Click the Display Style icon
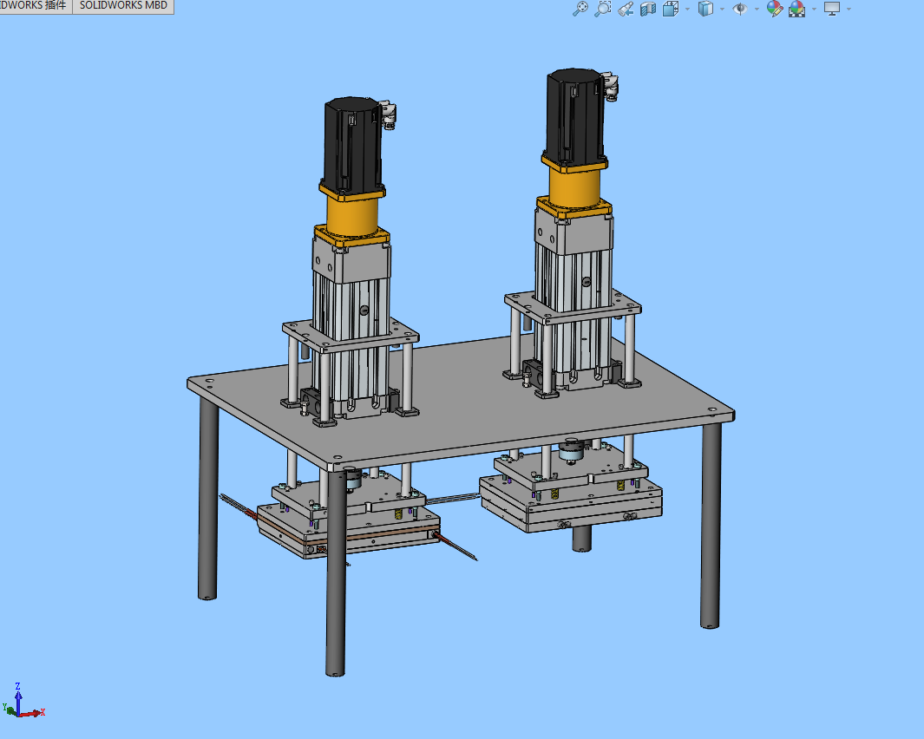Viewport: 924px width, 739px height. click(x=706, y=9)
